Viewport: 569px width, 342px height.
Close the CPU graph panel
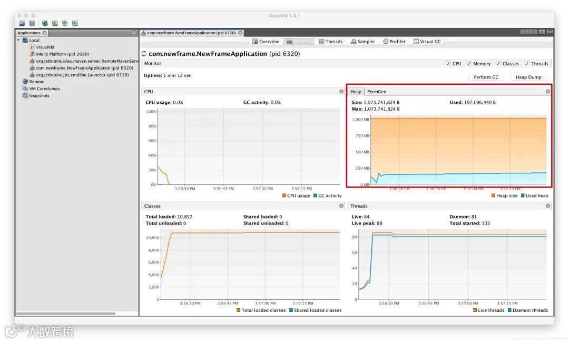pyautogui.click(x=341, y=92)
